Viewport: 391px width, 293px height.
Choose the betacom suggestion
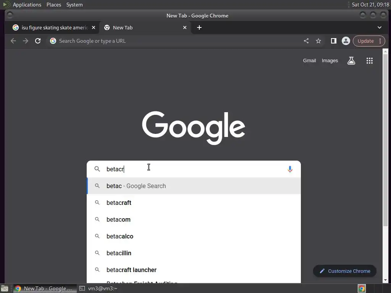tap(194, 219)
